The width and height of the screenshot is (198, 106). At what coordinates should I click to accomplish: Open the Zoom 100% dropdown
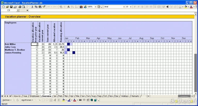point(95,7)
